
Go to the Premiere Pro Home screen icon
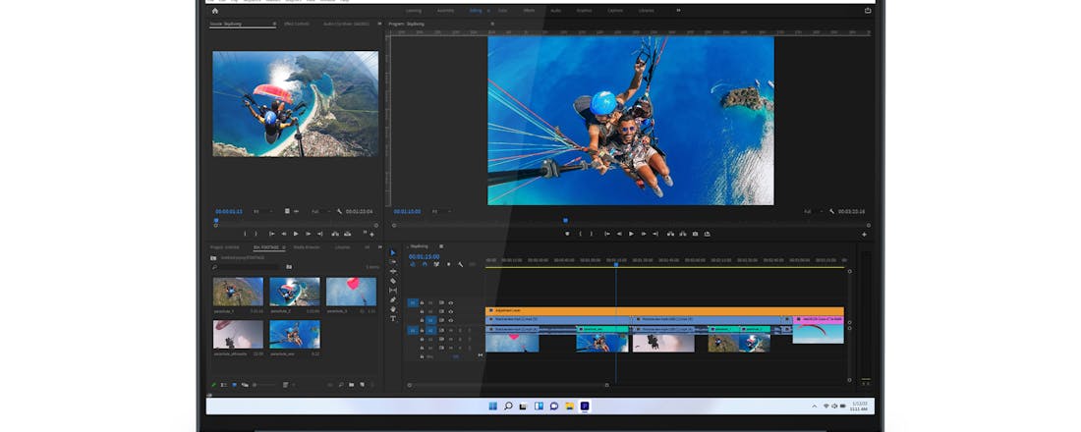(215, 11)
